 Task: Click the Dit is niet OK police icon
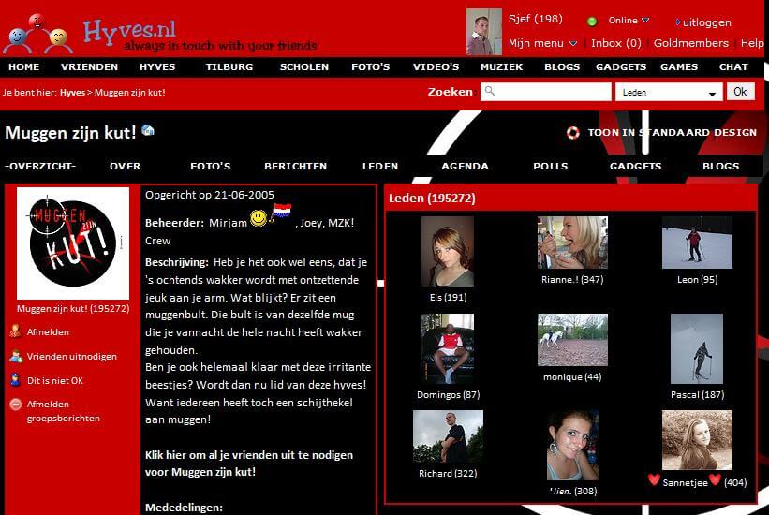tap(15, 379)
